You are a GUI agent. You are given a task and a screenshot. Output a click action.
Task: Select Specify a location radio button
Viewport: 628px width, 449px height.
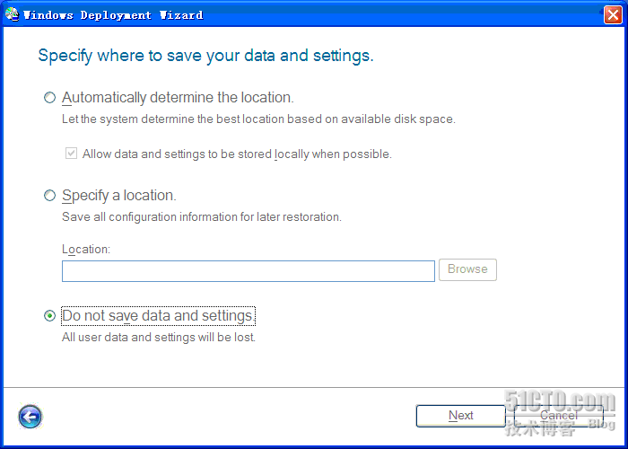[49, 195]
